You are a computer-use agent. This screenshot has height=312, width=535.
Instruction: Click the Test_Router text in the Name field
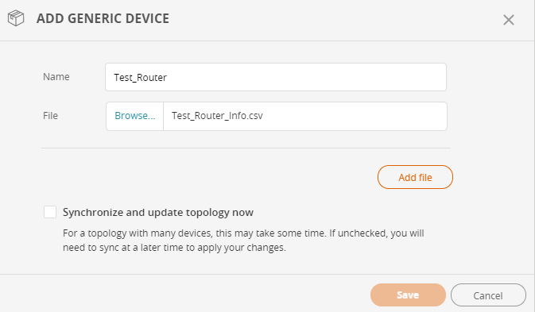pyautogui.click(x=140, y=78)
